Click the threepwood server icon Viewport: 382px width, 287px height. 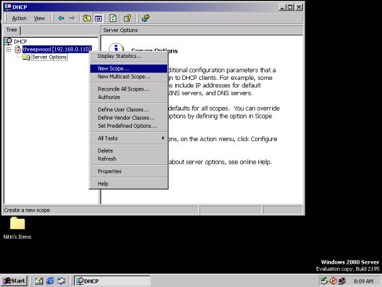point(18,49)
